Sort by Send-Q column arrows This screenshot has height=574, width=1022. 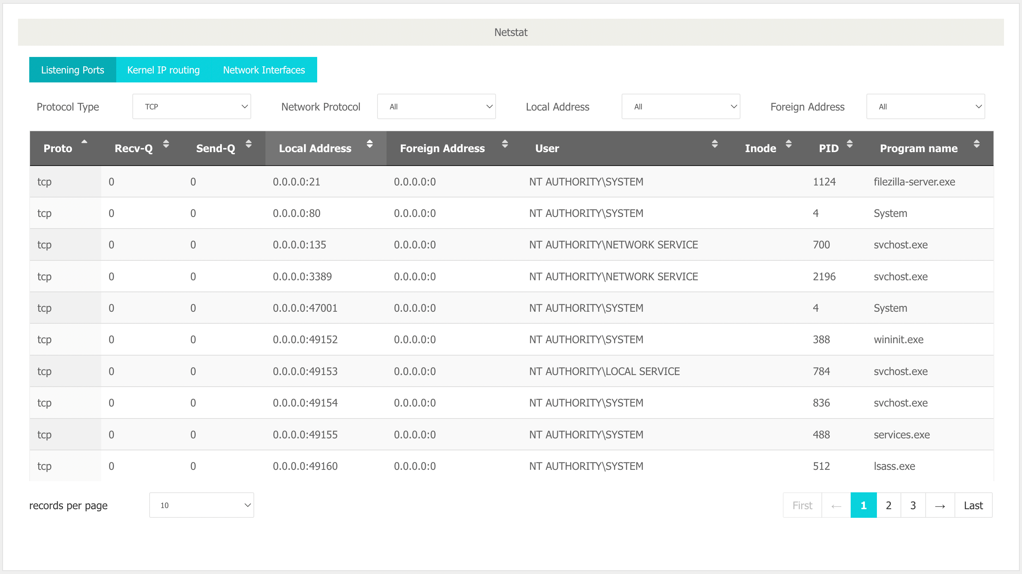[248, 144]
